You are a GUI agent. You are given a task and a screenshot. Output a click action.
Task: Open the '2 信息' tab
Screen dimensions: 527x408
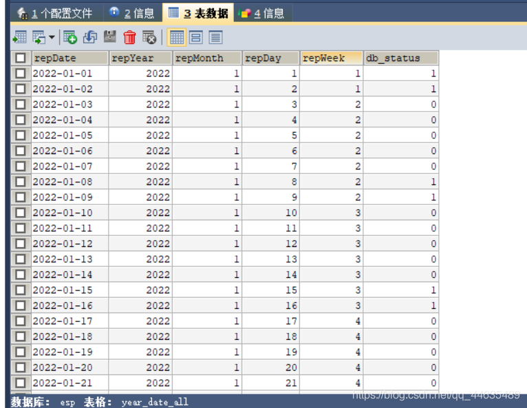pyautogui.click(x=132, y=14)
